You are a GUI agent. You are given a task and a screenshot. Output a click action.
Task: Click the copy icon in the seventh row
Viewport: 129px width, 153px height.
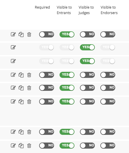click(21, 132)
